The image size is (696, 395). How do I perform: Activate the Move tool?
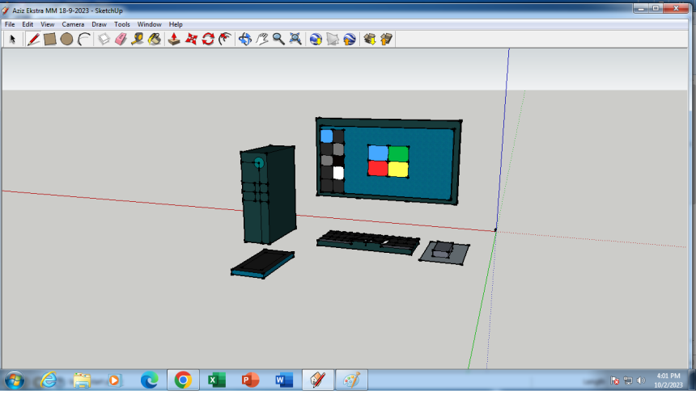(x=192, y=39)
